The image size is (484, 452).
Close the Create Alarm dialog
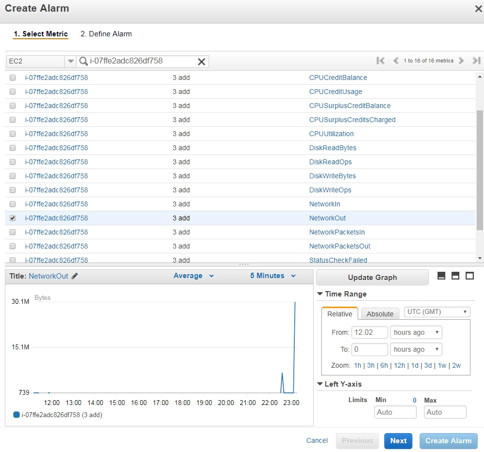click(x=478, y=9)
